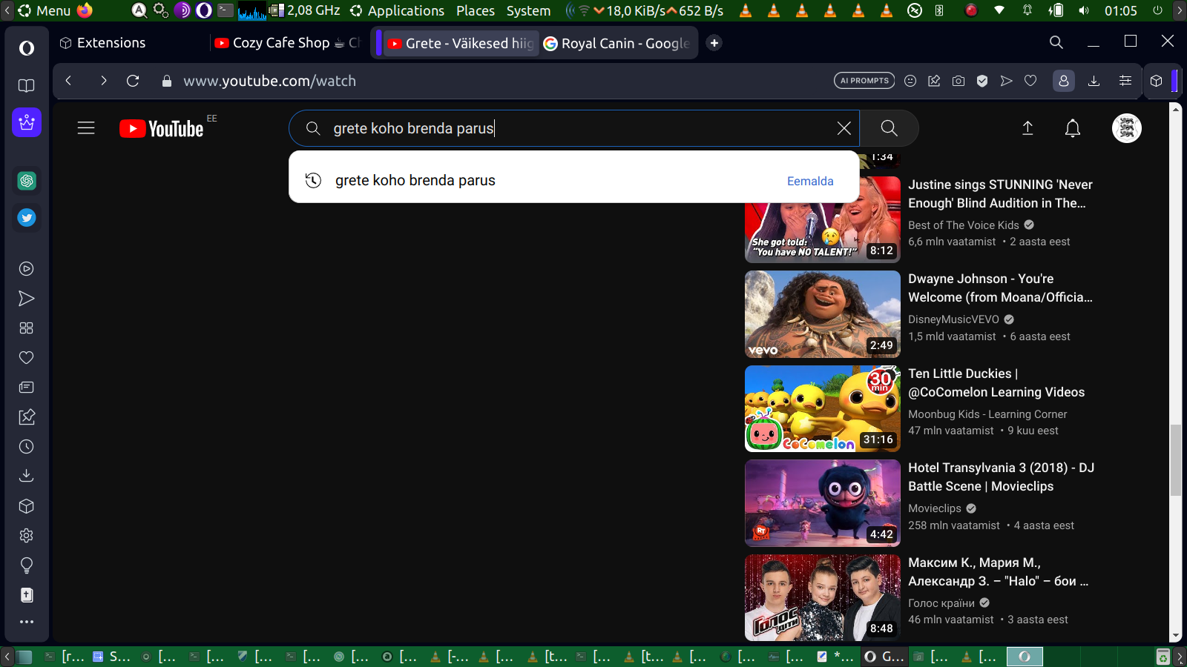The image size is (1187, 667).
Task: Open the YouTube guide hamburger menu
Action: pos(86,128)
